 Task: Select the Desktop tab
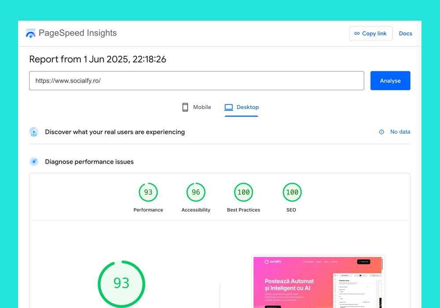point(241,107)
